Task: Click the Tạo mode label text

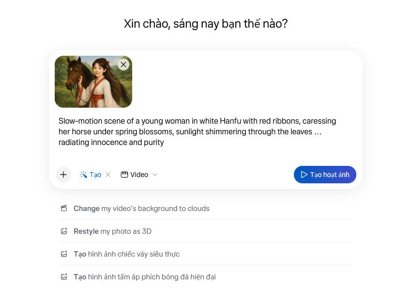Action: [x=95, y=175]
